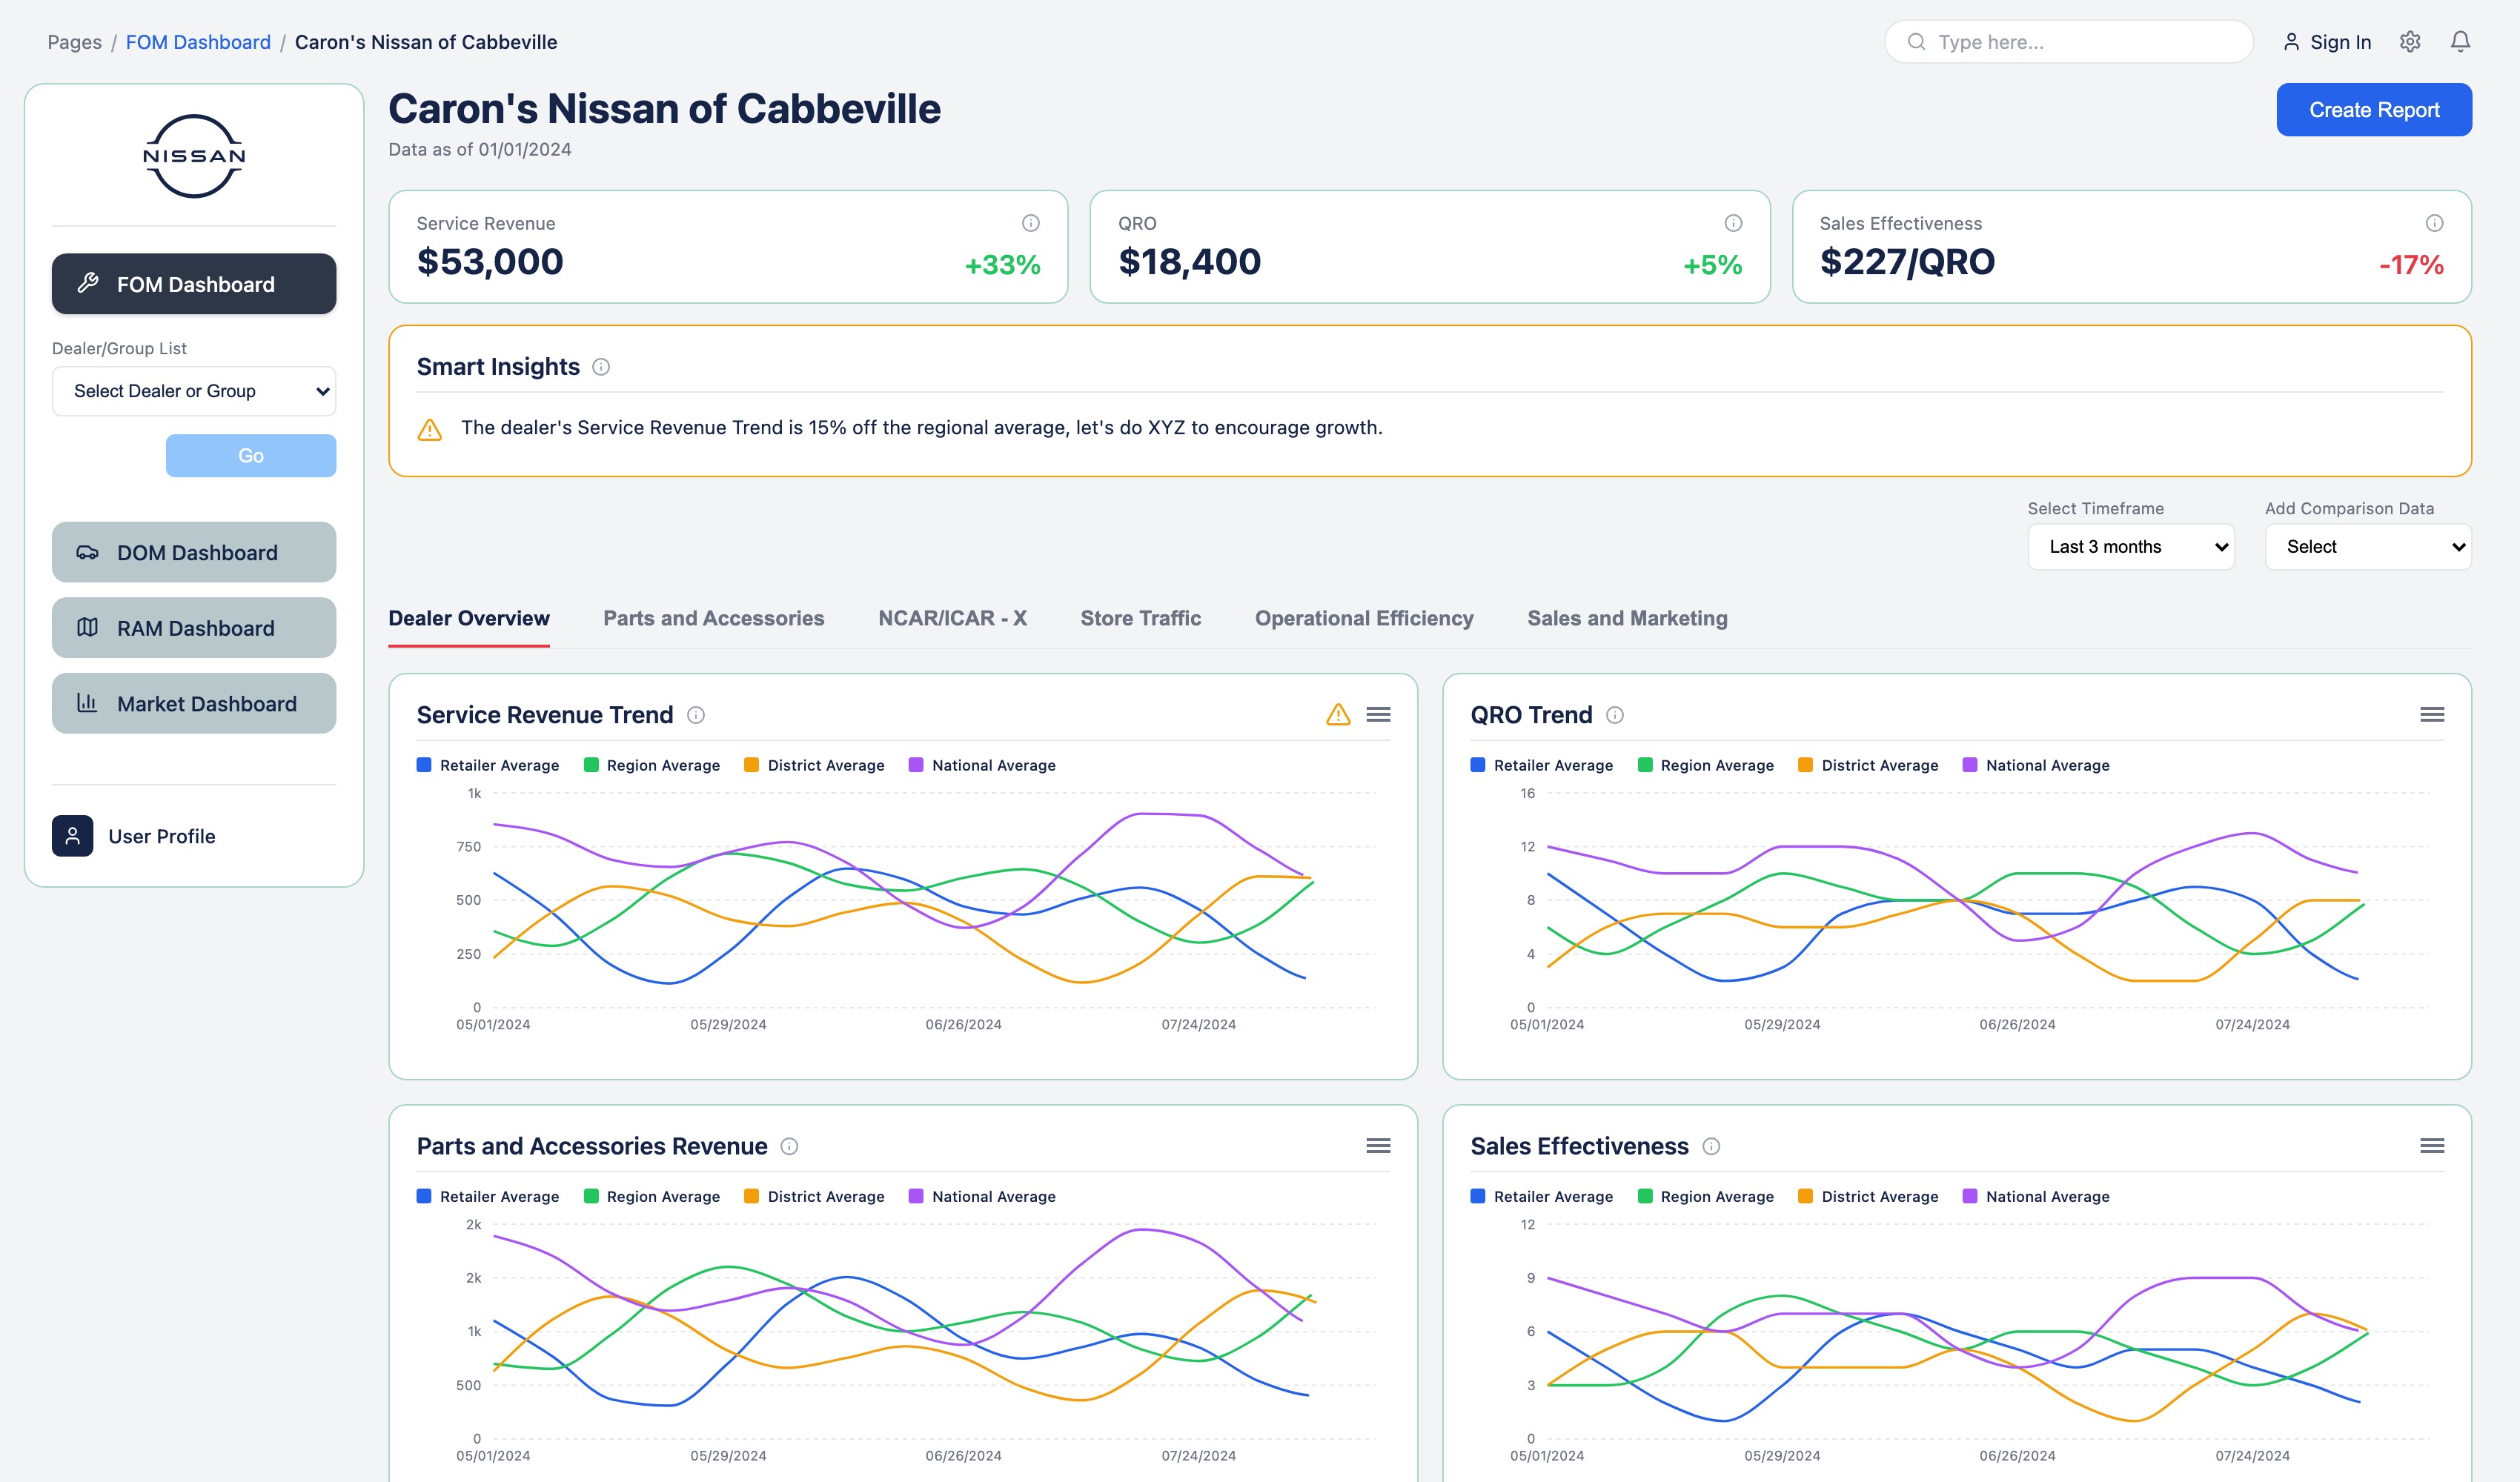Image resolution: width=2520 pixels, height=1482 pixels.
Task: Click Service Revenue Trend info icon
Action: (x=696, y=715)
